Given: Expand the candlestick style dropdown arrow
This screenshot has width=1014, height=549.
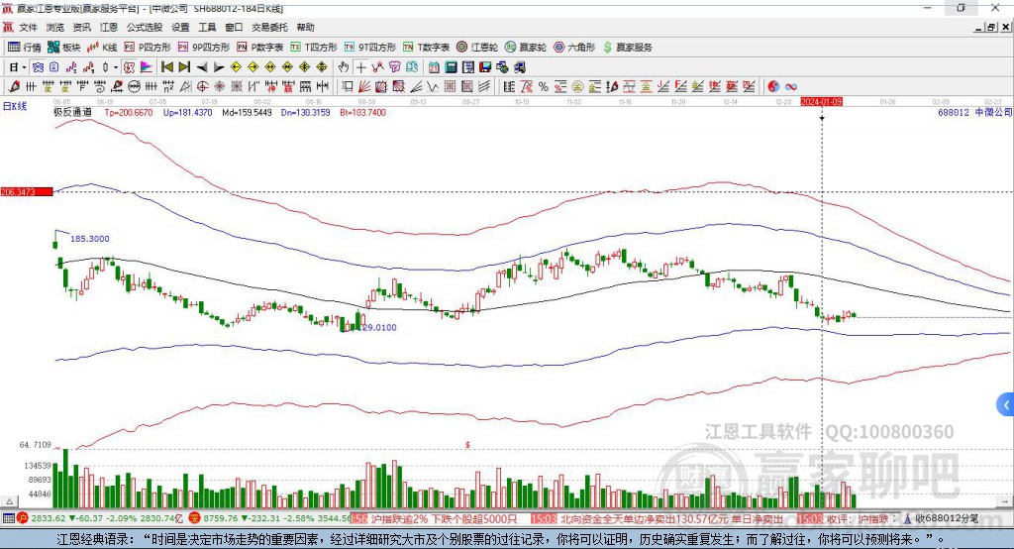Looking at the screenshot, I should 116,67.
